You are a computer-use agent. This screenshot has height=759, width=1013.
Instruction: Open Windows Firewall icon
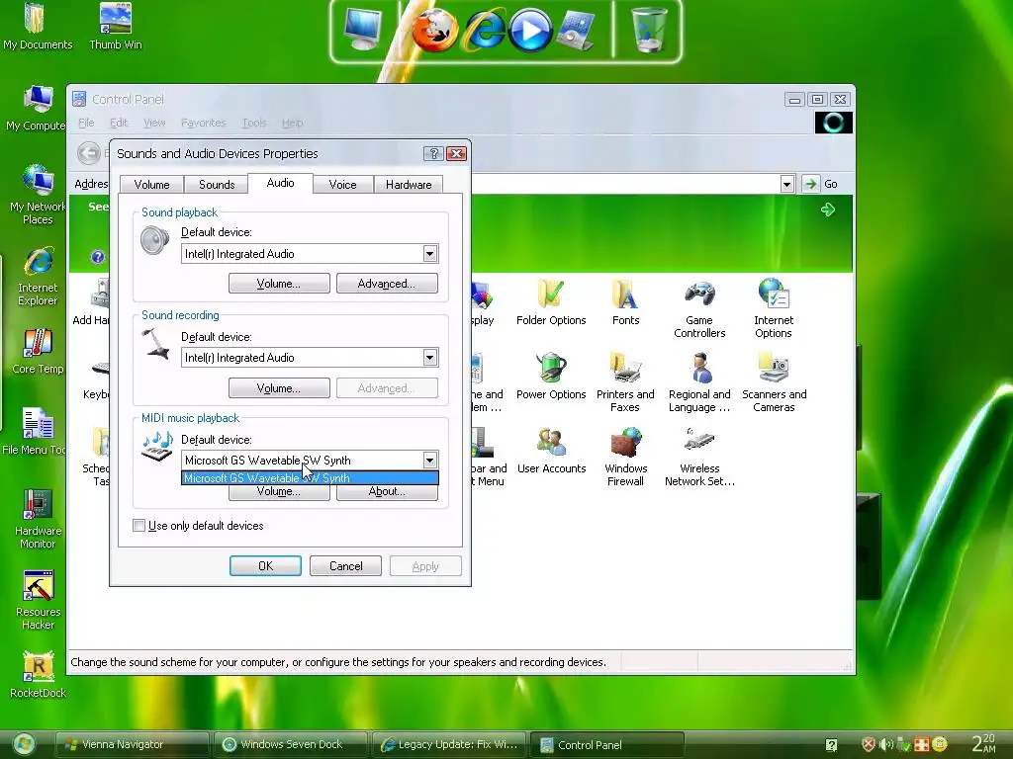(x=625, y=459)
